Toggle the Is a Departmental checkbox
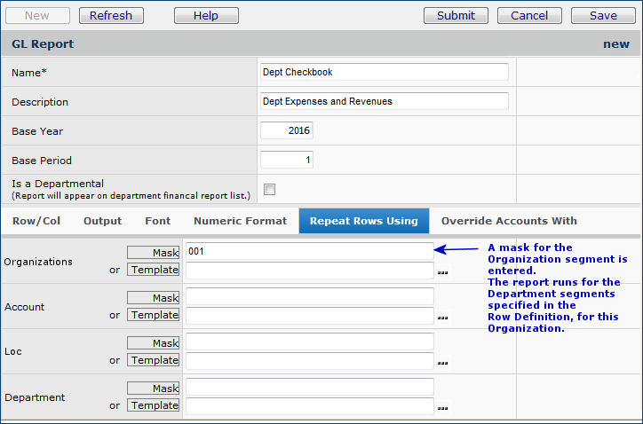This screenshot has width=643, height=424. pyautogui.click(x=269, y=189)
